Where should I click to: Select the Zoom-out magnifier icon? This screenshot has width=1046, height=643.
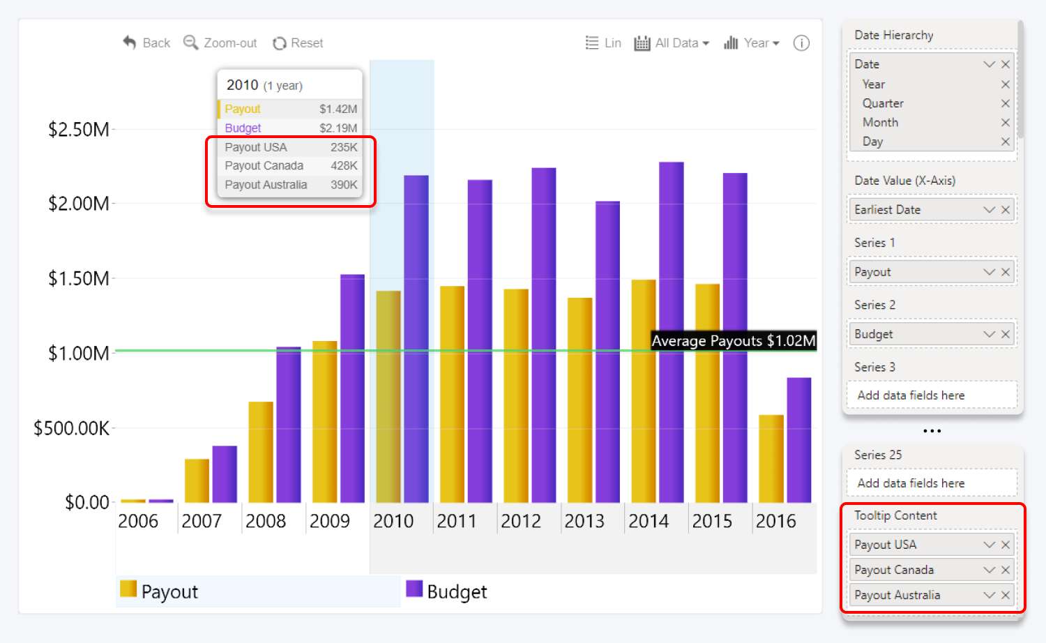coord(190,43)
